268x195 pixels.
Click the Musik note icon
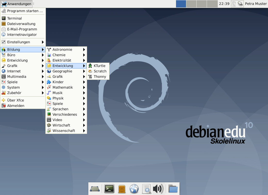(49, 93)
